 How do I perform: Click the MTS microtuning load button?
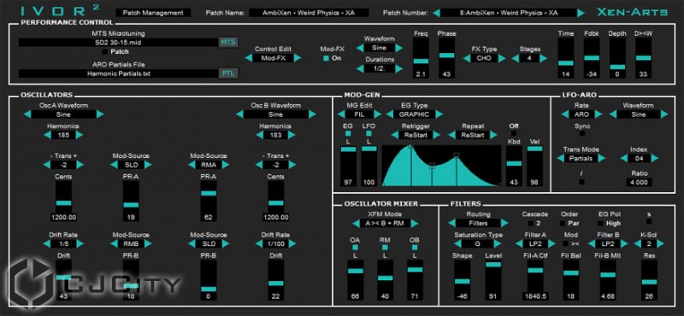[228, 43]
